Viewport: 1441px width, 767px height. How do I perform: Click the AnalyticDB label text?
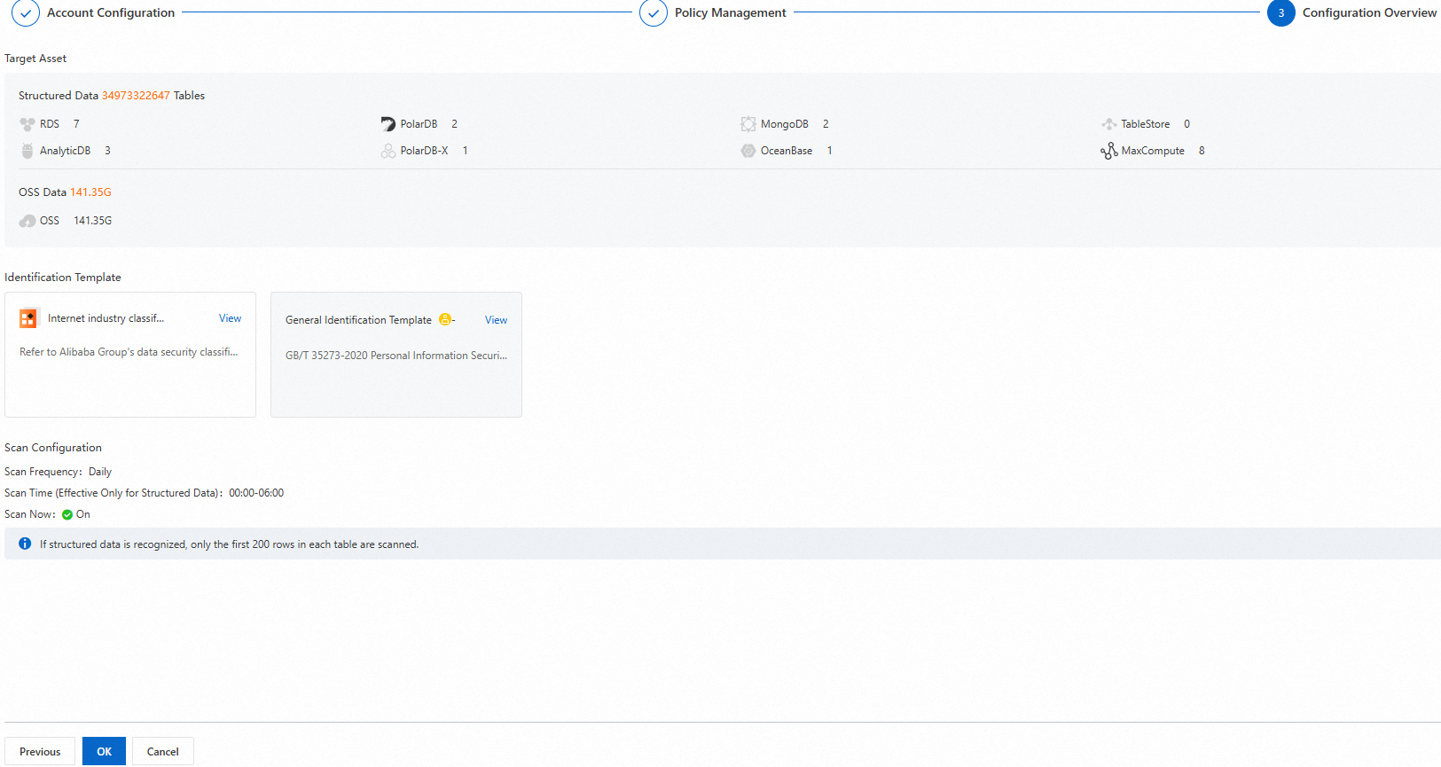(65, 151)
